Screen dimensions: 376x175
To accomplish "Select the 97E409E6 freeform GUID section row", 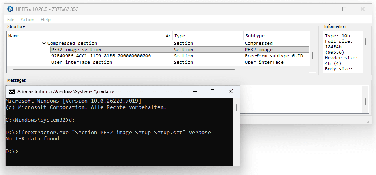I will point(101,56).
